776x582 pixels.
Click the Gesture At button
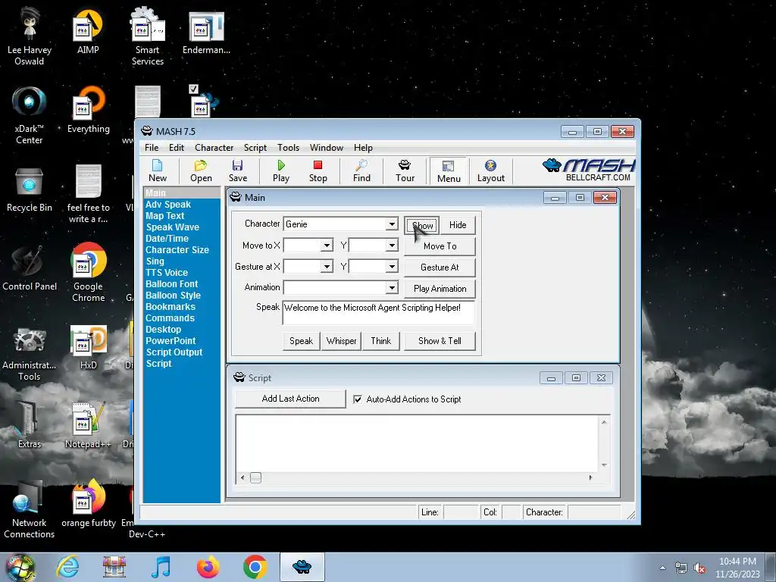440,268
